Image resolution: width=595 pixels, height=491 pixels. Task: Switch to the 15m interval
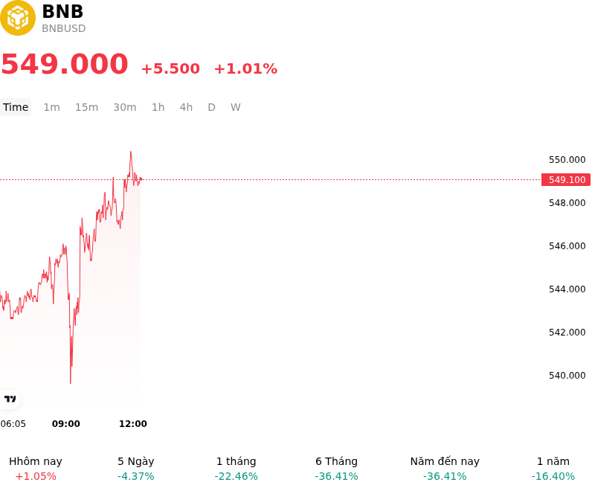[86, 107]
